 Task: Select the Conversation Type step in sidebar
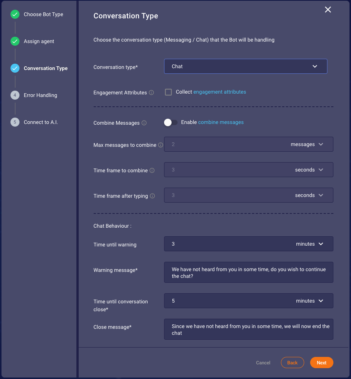coord(45,68)
